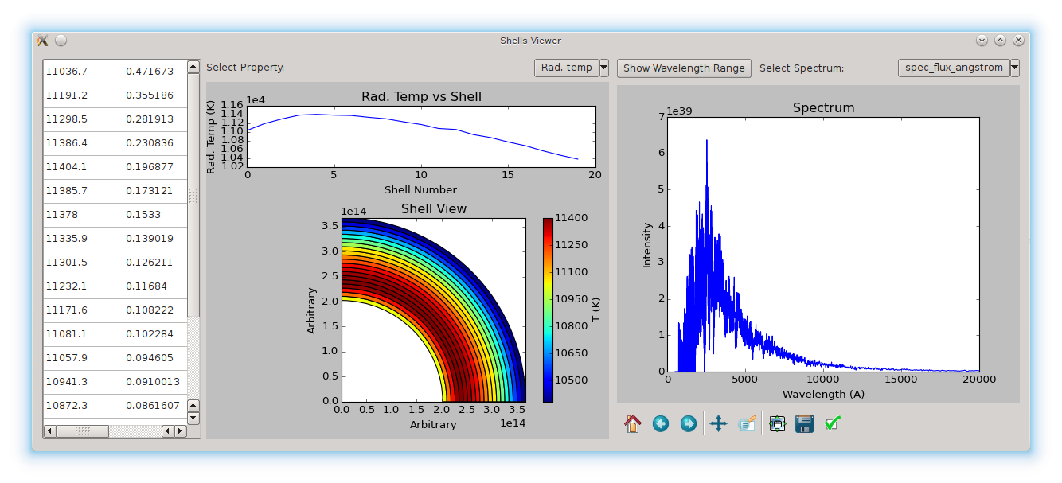Click the Shell View temperature colorbar
The image size is (1062, 483).
click(548, 310)
